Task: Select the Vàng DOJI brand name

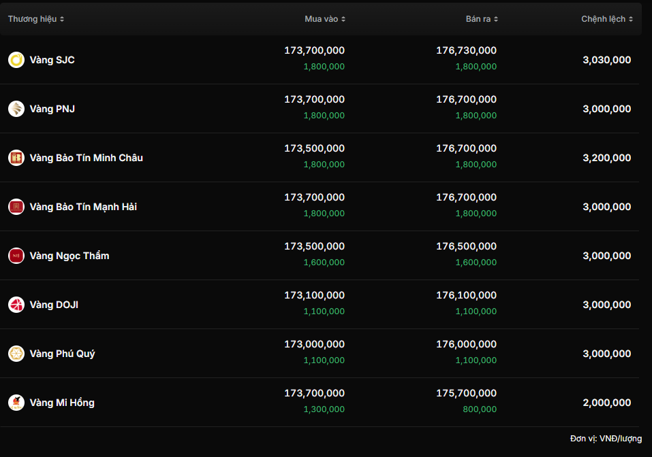Action: click(x=54, y=305)
